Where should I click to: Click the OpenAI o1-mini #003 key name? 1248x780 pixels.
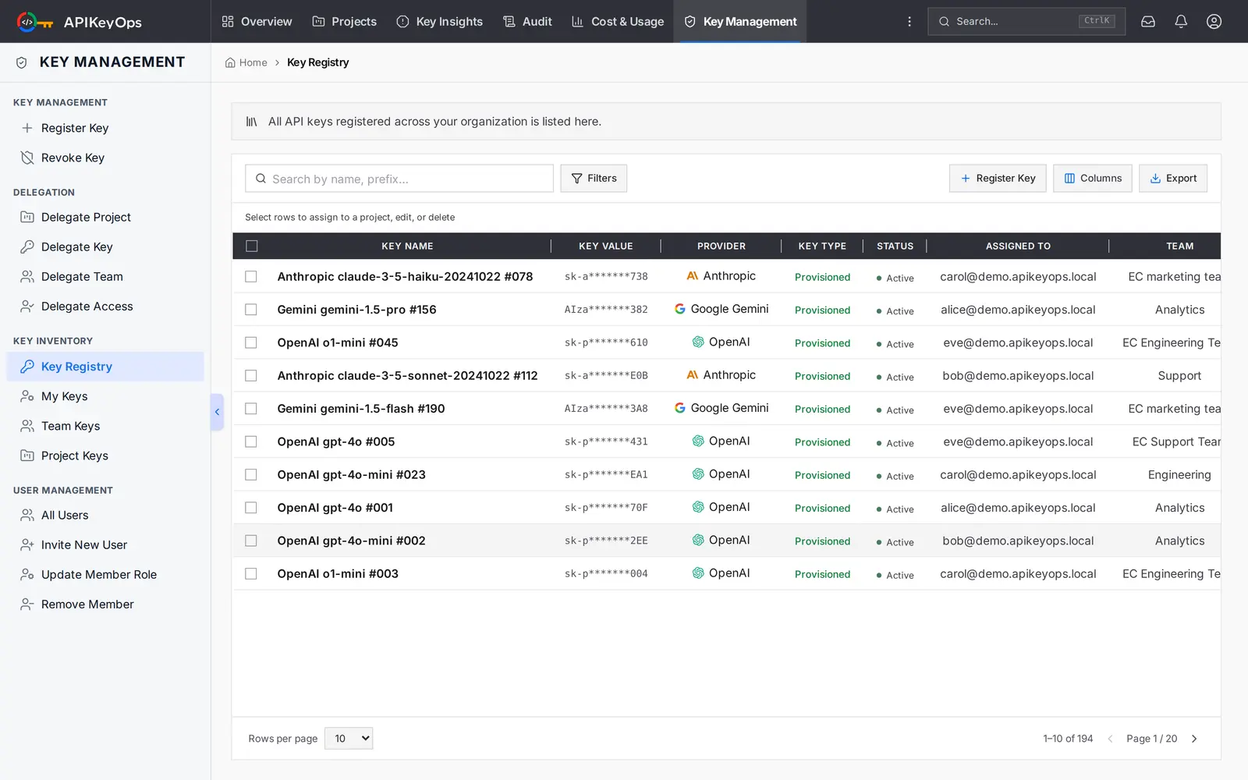point(338,573)
